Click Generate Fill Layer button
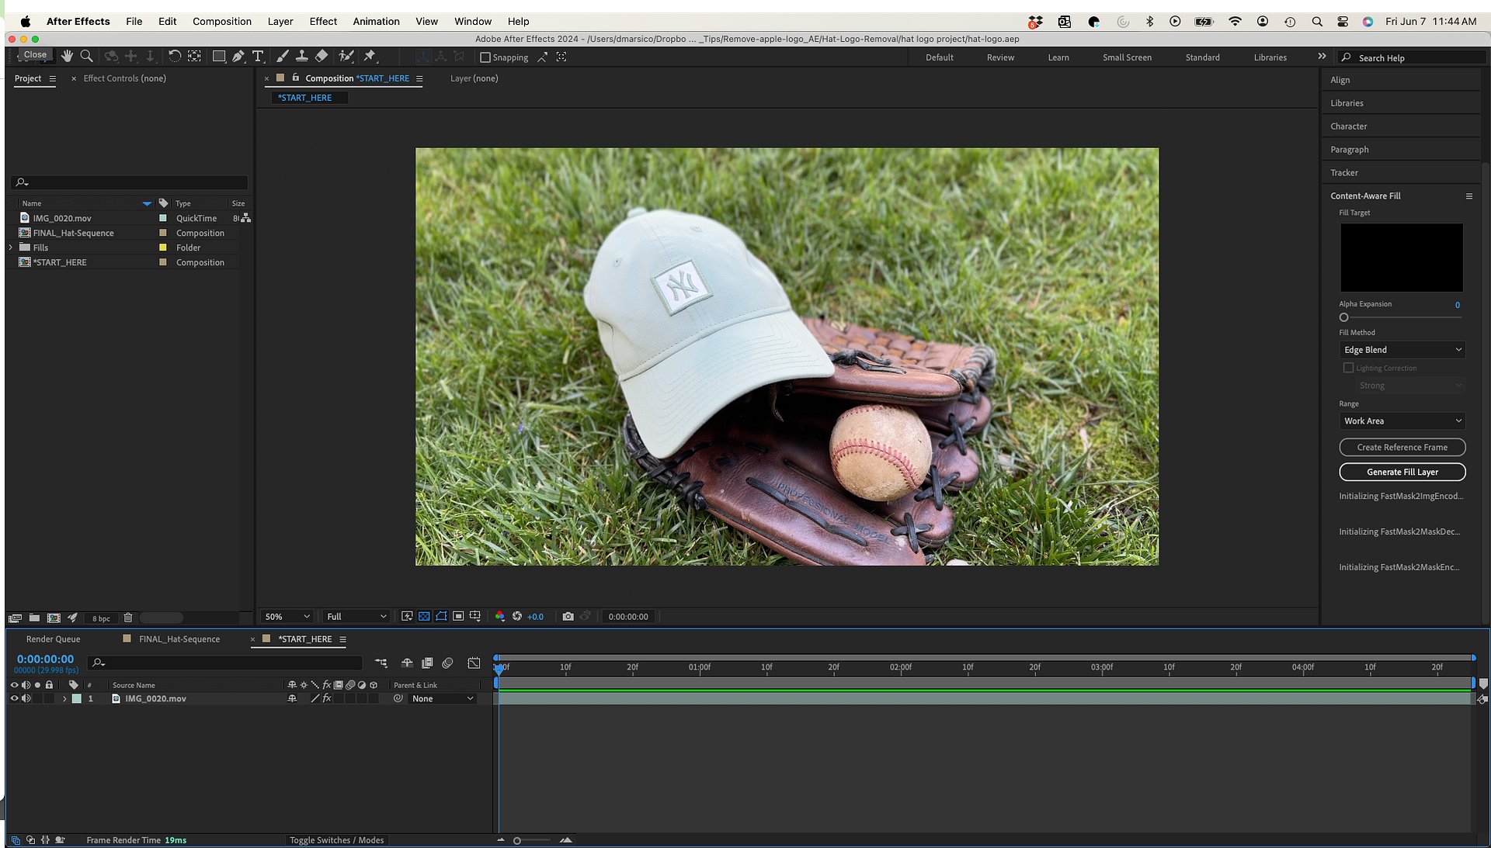Screen dimensions: 1491x848 coord(1402,472)
